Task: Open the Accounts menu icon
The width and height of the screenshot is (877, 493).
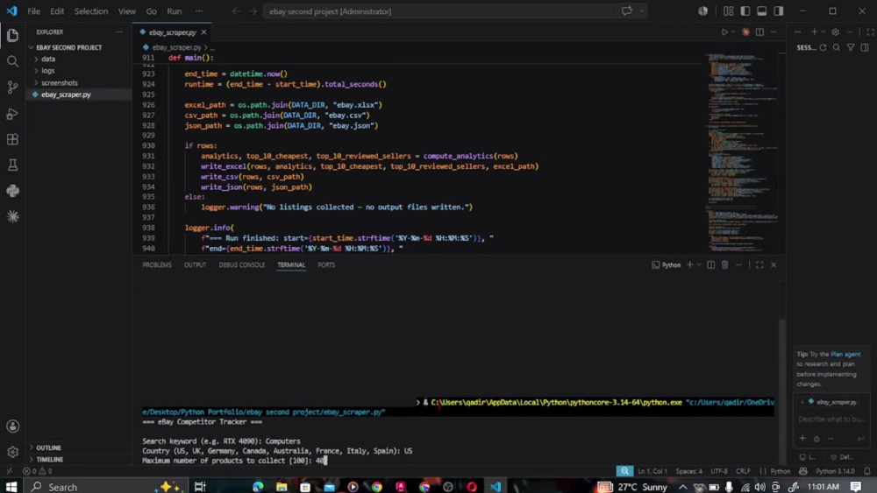Action: [12, 426]
